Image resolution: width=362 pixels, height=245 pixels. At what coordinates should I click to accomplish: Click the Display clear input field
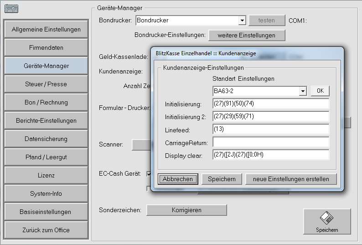click(x=271, y=155)
